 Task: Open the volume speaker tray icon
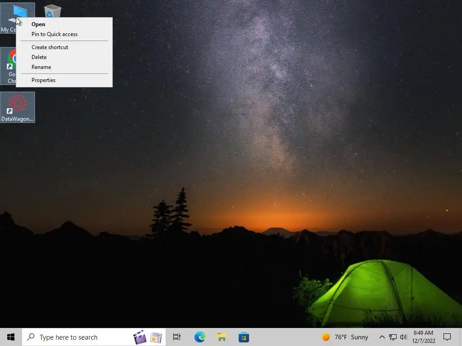point(403,337)
